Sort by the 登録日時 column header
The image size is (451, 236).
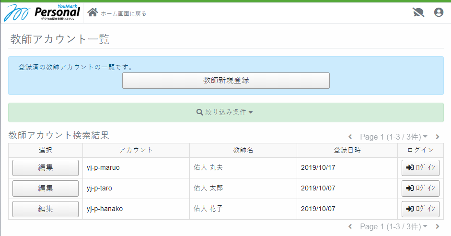click(347, 150)
